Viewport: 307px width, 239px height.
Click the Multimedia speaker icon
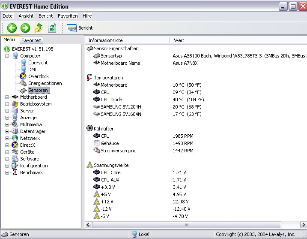[x=15, y=124]
